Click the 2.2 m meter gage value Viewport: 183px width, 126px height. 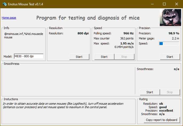click(176, 38)
